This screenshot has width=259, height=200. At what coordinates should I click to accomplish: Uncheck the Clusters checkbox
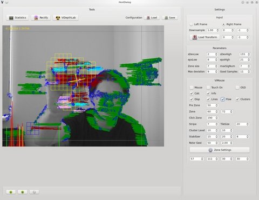[x=237, y=99]
